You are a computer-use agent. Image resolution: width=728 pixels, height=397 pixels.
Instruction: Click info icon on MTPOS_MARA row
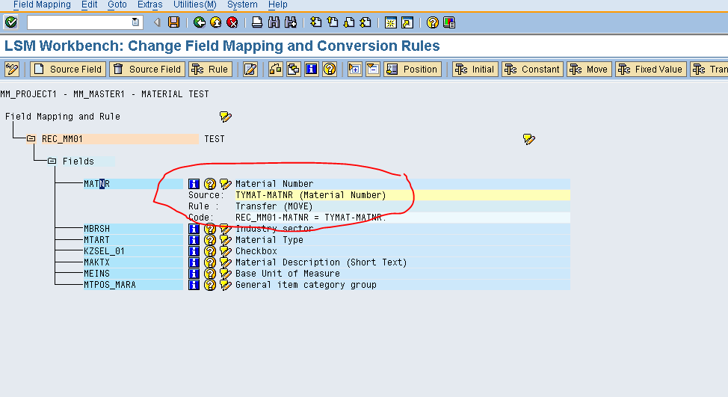click(x=194, y=285)
